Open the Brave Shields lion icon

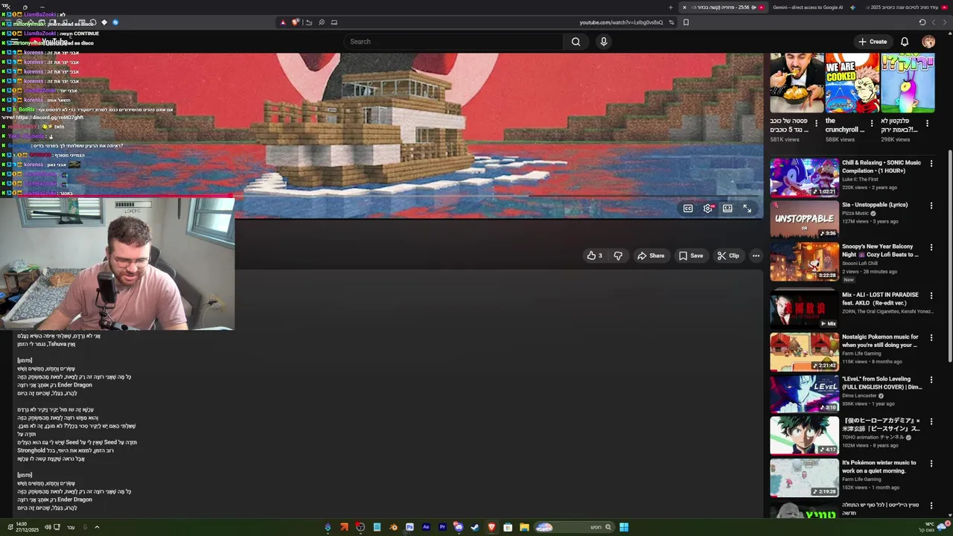(x=296, y=22)
